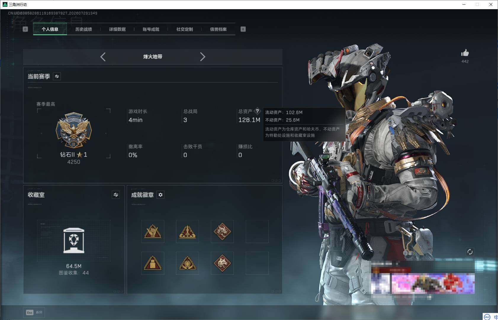Click the 4min playtime value
Screen dimensions: 498x320
[x=135, y=120]
